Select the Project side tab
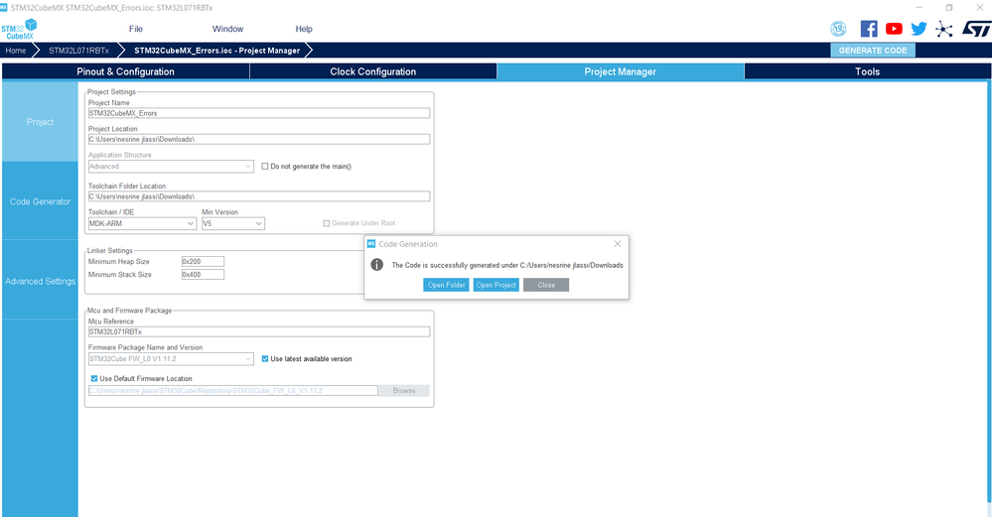The image size is (992, 517). coord(40,122)
